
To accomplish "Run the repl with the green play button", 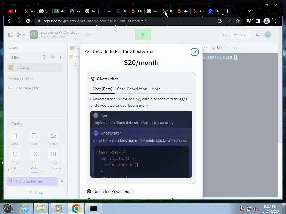I will click(143, 35).
